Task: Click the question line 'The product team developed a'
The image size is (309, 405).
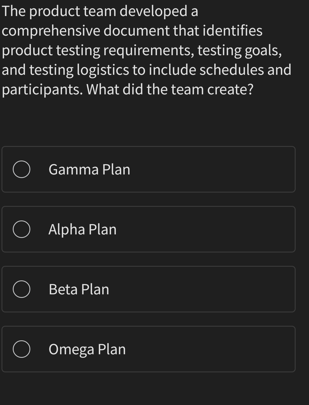Action: [x=100, y=11]
